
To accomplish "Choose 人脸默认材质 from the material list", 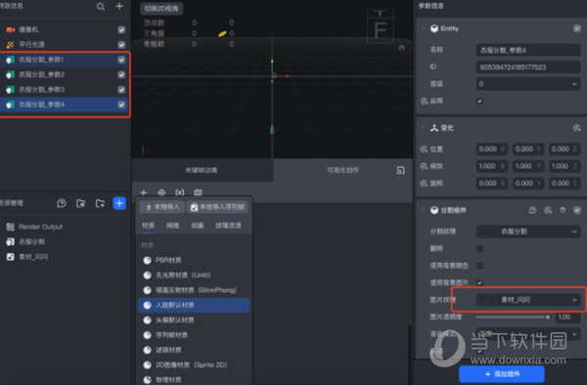I will coord(194,305).
